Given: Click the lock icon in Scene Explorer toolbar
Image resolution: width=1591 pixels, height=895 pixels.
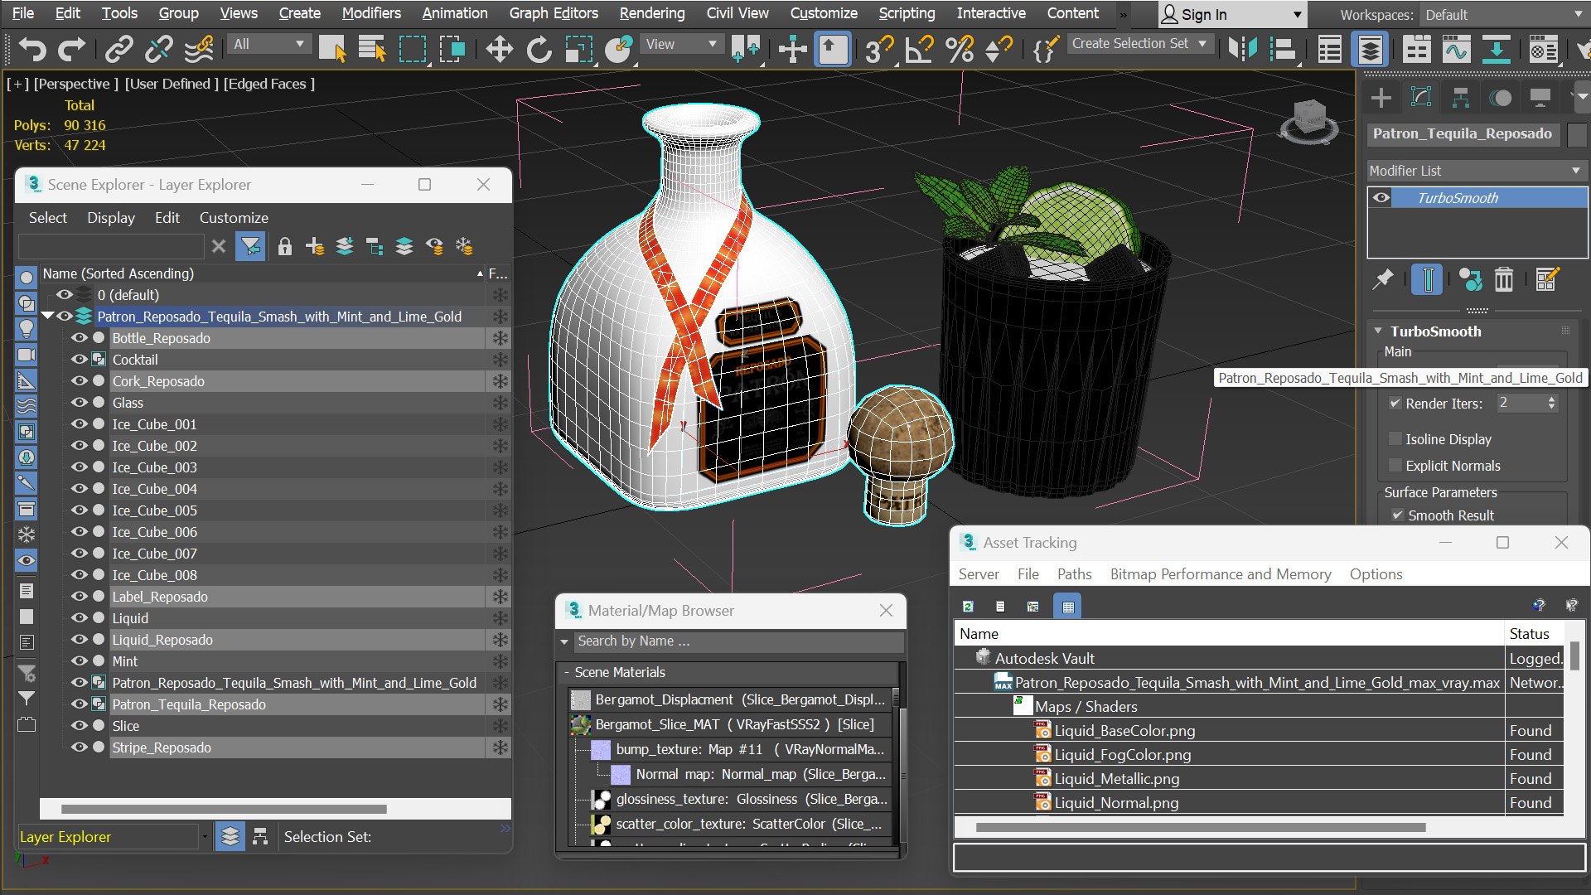Looking at the screenshot, I should click(285, 246).
